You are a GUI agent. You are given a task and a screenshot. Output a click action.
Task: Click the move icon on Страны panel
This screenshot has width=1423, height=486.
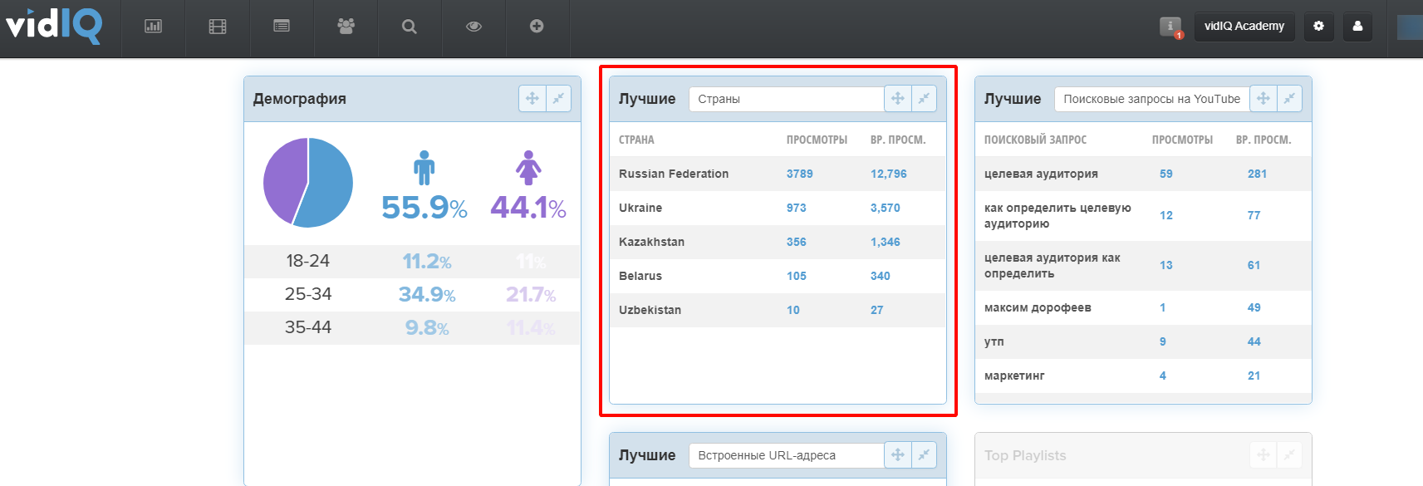898,98
